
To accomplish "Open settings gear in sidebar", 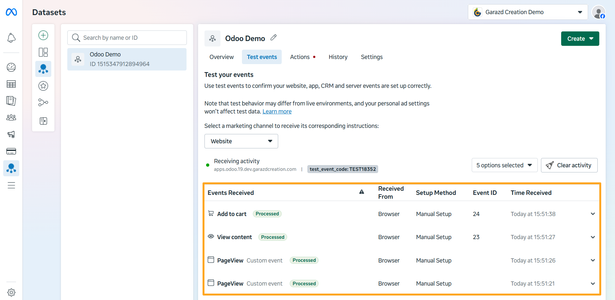I will [x=11, y=292].
